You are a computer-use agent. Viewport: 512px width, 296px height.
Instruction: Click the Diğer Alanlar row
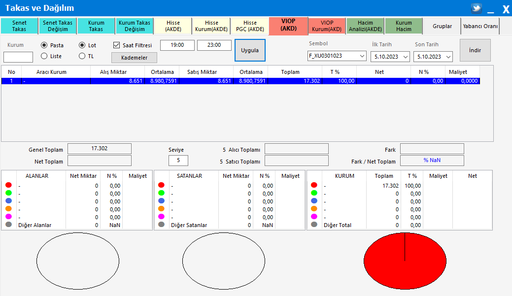77,225
